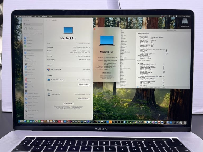203x152 pixels.
Task: Click the Serial number value in About
Action: click(84, 60)
